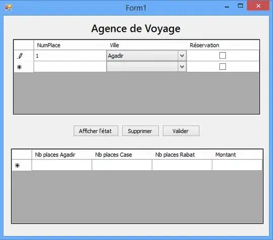Viewport: 273px width, 240px height.
Task: Minimize the Form1 window
Action: tap(227, 7)
